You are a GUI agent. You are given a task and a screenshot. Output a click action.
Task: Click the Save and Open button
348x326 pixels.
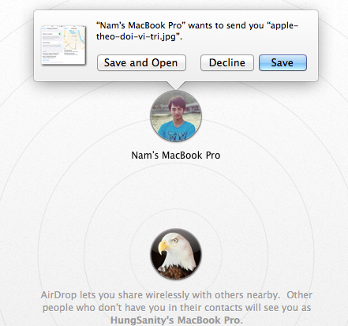pyautogui.click(x=141, y=63)
